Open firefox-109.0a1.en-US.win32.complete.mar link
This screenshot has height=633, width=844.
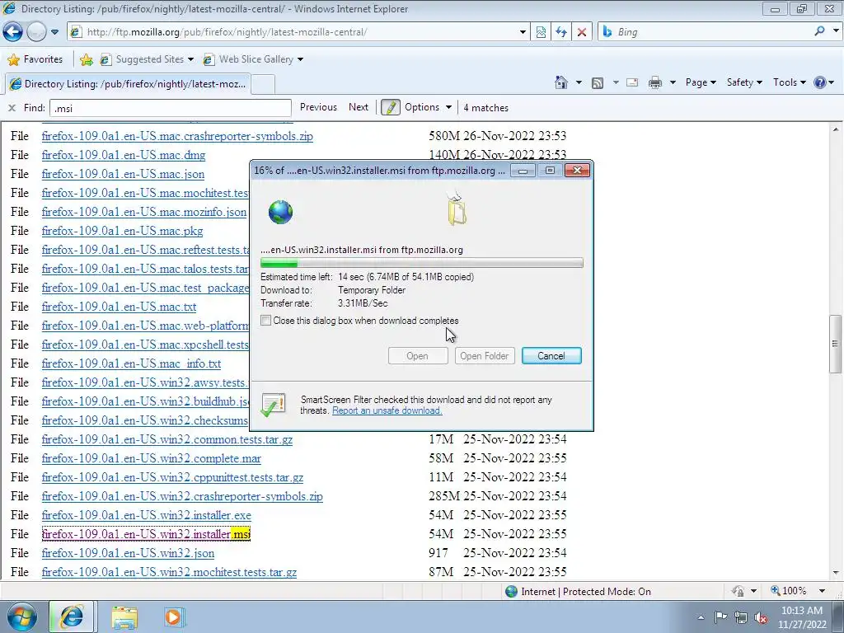(x=152, y=458)
